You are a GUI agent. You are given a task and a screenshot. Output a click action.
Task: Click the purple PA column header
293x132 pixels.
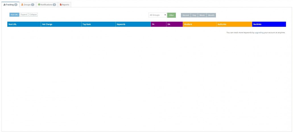[153, 24]
